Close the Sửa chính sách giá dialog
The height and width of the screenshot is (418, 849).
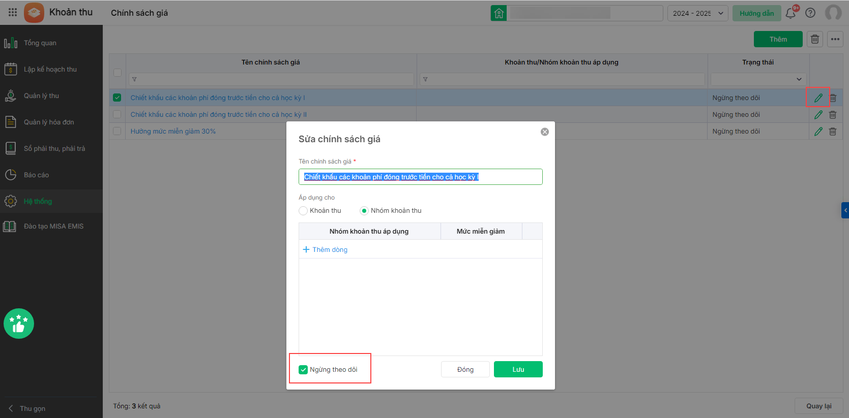pos(545,132)
